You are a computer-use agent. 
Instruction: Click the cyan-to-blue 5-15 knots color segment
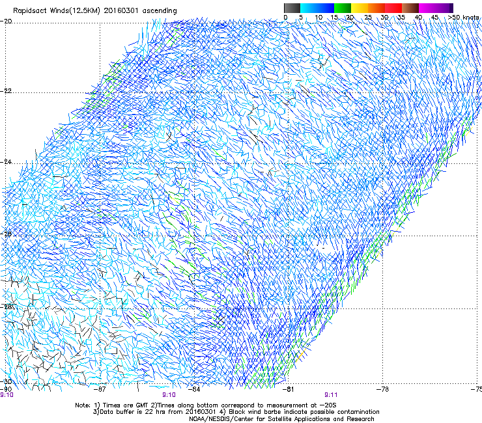click(317, 8)
